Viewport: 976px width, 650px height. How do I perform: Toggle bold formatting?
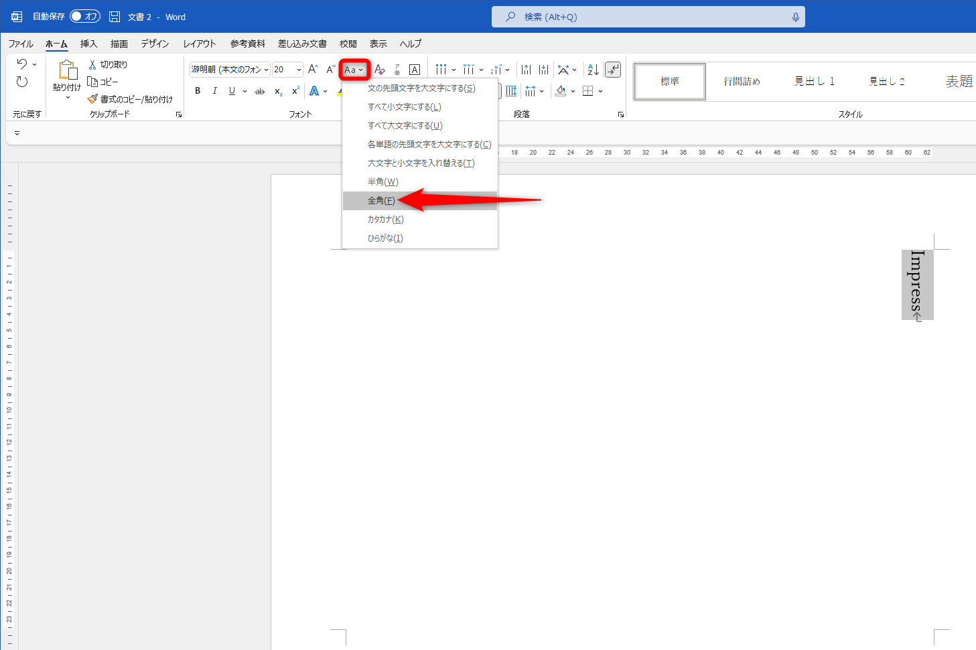click(198, 91)
